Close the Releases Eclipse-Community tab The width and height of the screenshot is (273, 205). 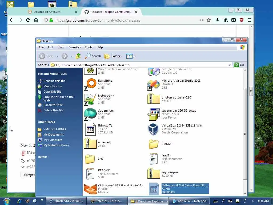click(136, 12)
